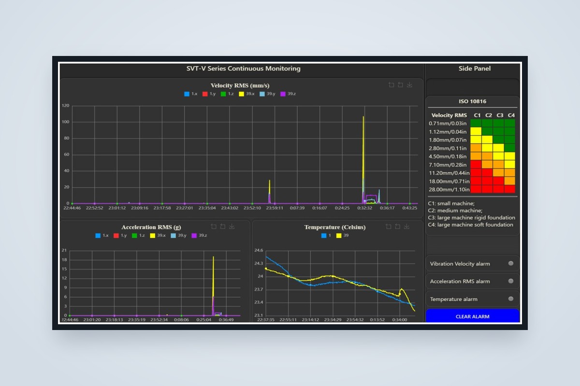Click the Velocity RMS (mm/s) chart title
Image resolution: width=580 pixels, height=386 pixels.
(240, 85)
